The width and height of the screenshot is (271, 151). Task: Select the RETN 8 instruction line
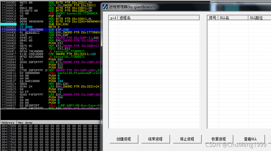pyautogui.click(x=50, y=27)
